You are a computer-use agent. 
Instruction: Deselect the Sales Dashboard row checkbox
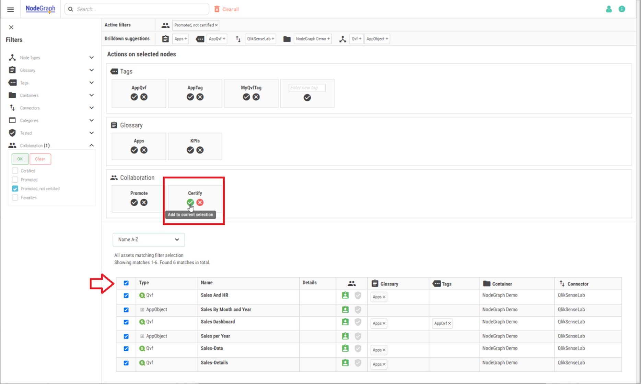pos(126,322)
